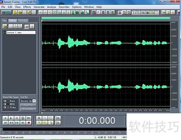The height and width of the screenshot is (140, 181).
Task: Switch to multitrack view toggle button
Action: [x=7, y=12]
